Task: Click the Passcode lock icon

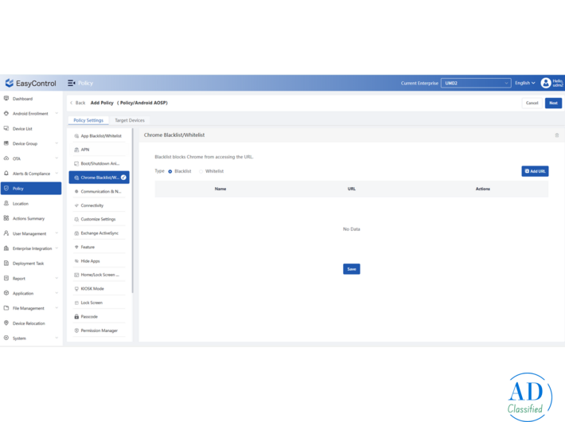Action: (x=76, y=317)
